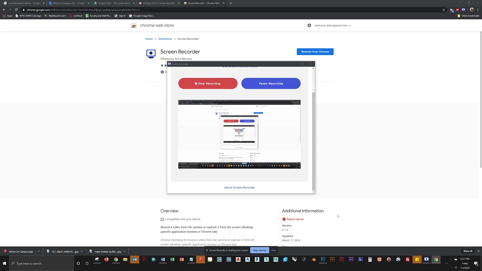Viewport: 482px width, 271px height.
Task: Expand options for mass-timber-buildi download
Action: tap(125, 251)
